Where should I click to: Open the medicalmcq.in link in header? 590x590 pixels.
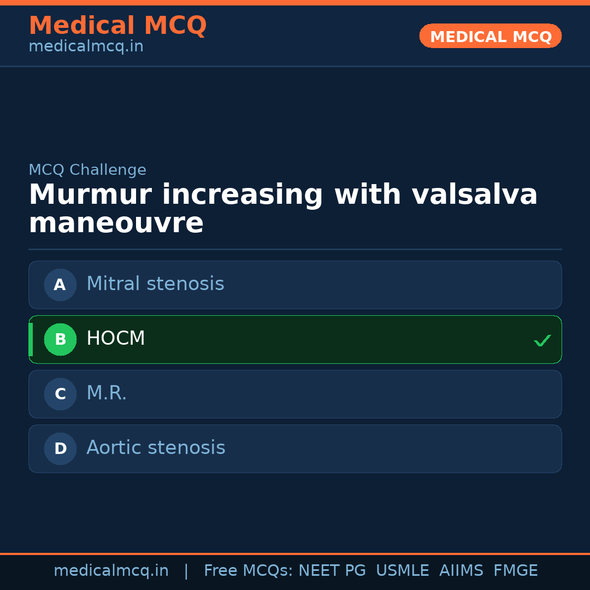click(86, 47)
